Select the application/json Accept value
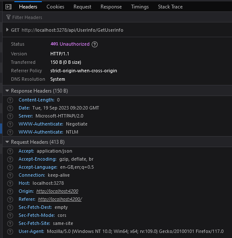This screenshot has width=232, height=238. [x=55, y=151]
